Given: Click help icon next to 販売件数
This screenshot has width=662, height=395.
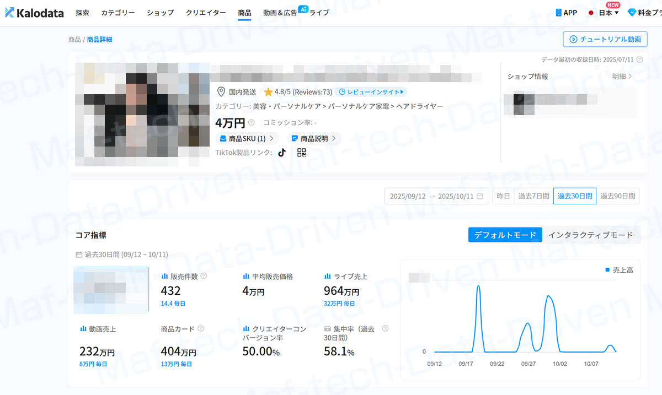Looking at the screenshot, I should [204, 276].
